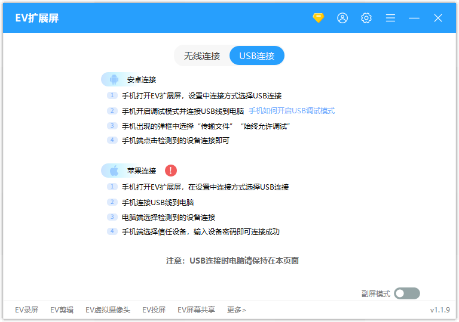The width and height of the screenshot is (459, 322).
Task: Click Android step 手机打开EV扩展屏，设置中连接方式选择USB连接
Action: coord(201,95)
